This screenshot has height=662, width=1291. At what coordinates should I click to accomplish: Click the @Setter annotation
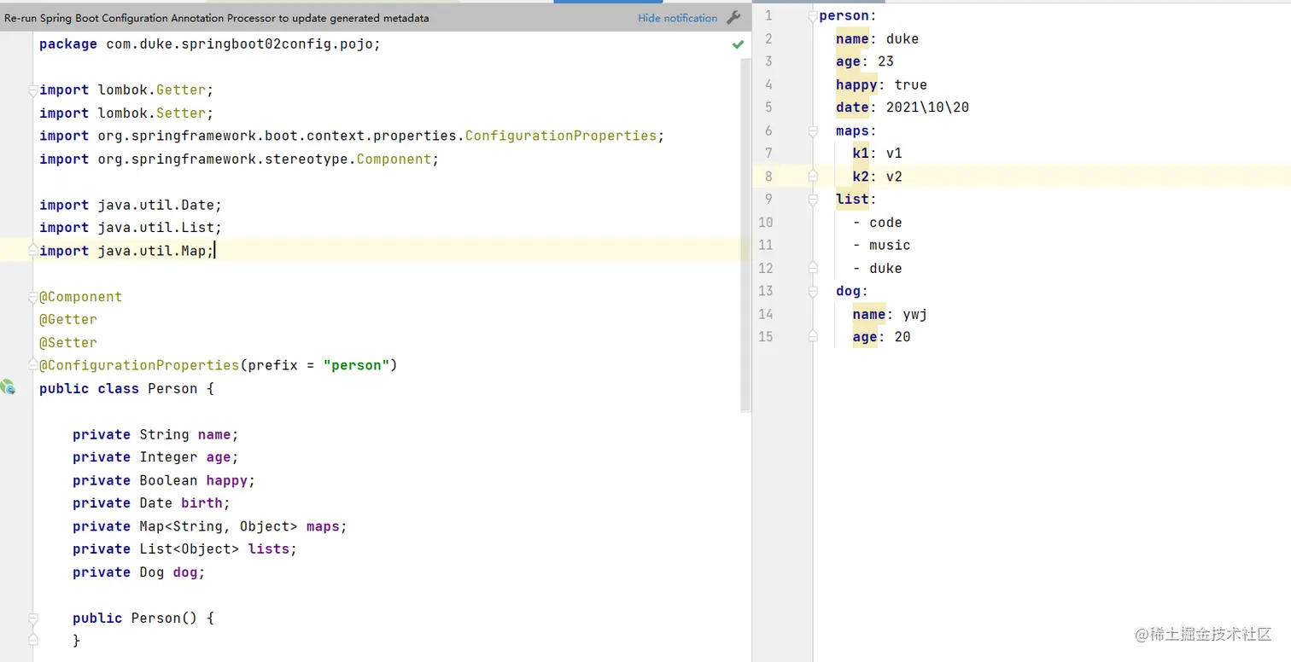click(x=68, y=342)
